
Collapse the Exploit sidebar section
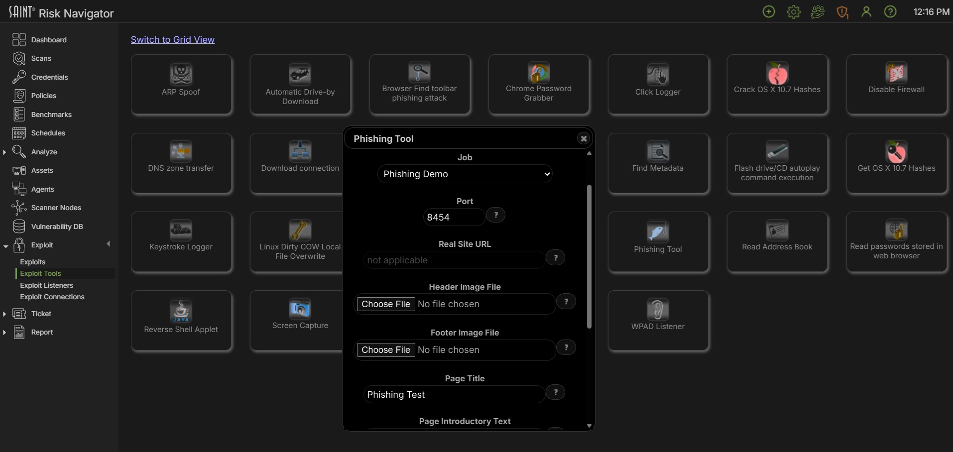5,246
